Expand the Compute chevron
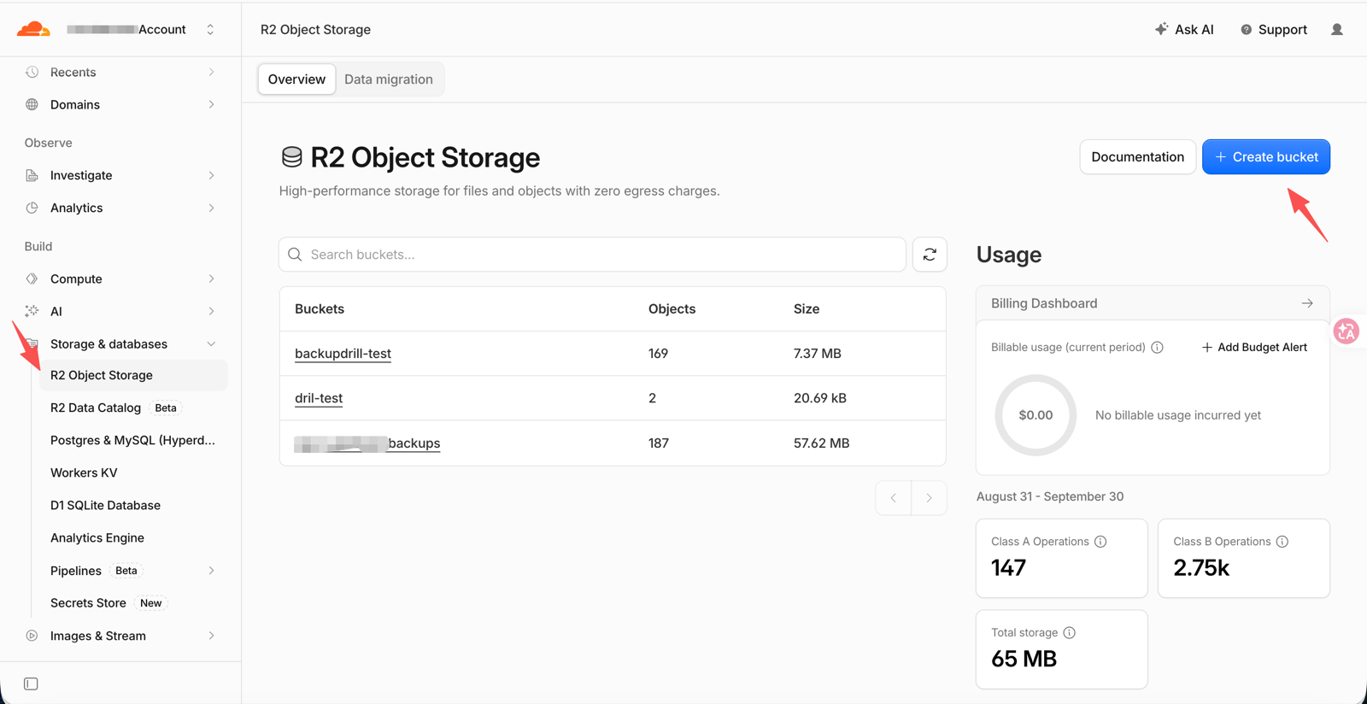The width and height of the screenshot is (1367, 704). point(211,279)
